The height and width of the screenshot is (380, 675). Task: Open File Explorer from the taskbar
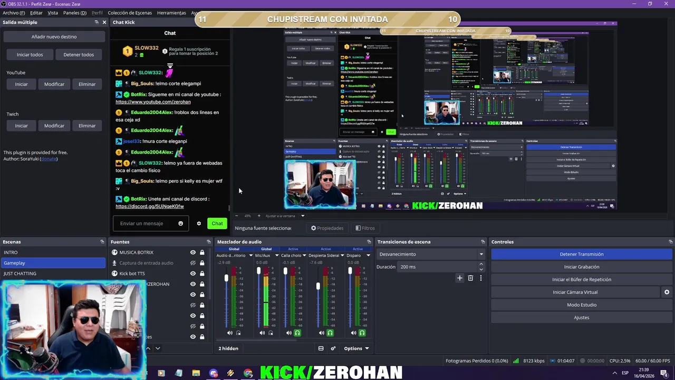click(x=196, y=373)
